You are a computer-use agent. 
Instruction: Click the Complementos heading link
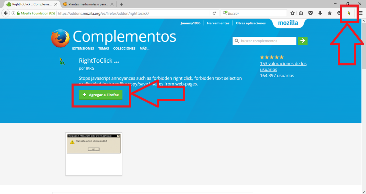(x=124, y=36)
